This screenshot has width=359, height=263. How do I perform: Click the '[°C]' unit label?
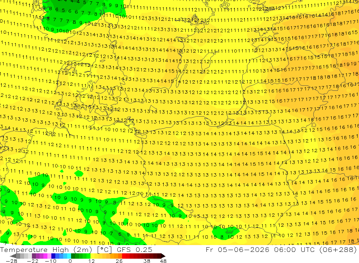pos(104,250)
